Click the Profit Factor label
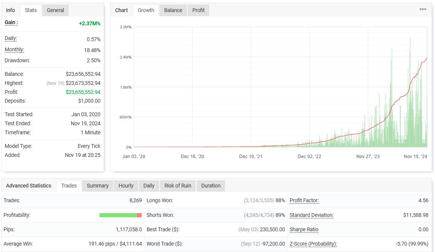Image resolution: width=435 pixels, height=252 pixels. pyautogui.click(x=304, y=201)
